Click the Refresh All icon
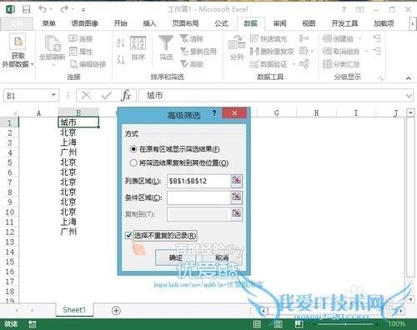Viewport: 417px width, 330px height. (53, 43)
